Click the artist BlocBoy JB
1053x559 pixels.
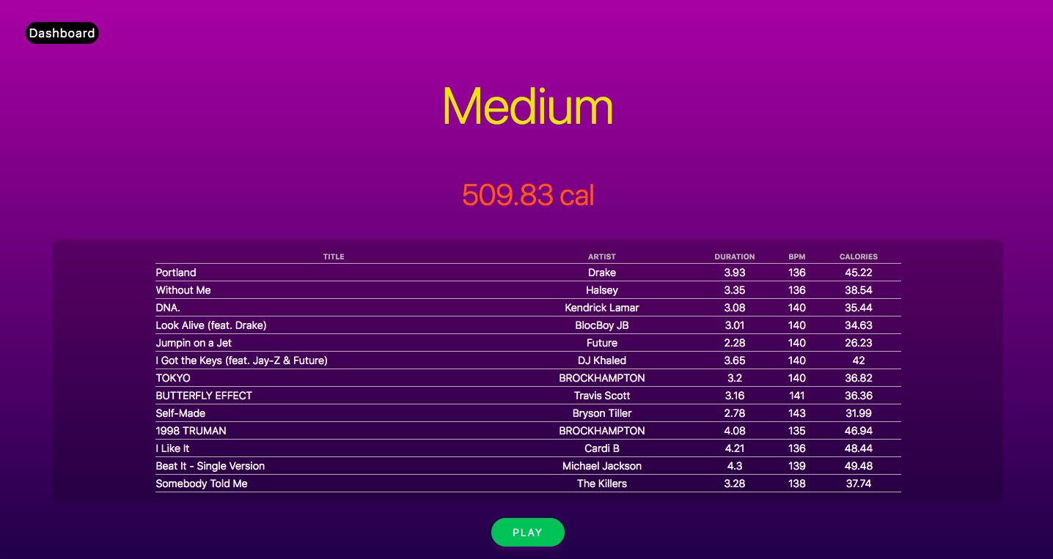click(x=602, y=325)
